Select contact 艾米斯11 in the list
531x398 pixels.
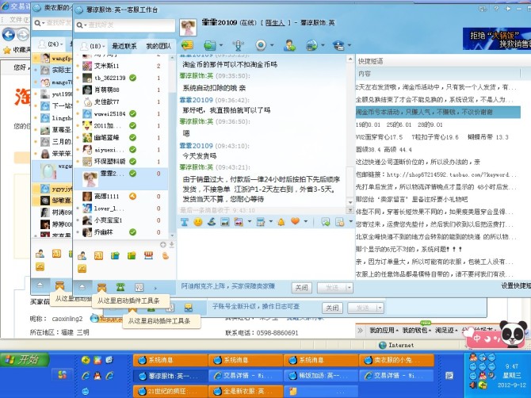tap(121, 66)
